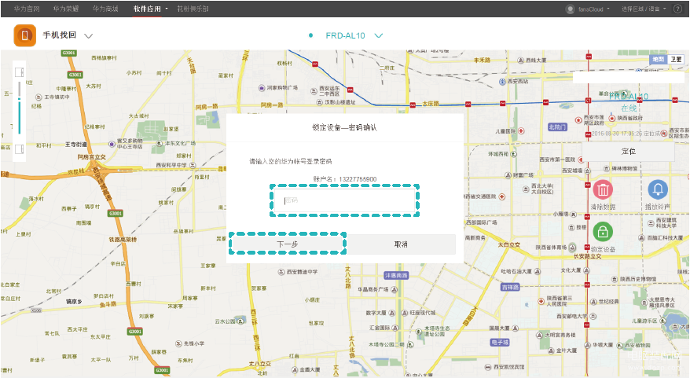Click the 北院门 metro station label
Image resolution: width=690 pixels, height=378 pixels.
[x=557, y=127]
